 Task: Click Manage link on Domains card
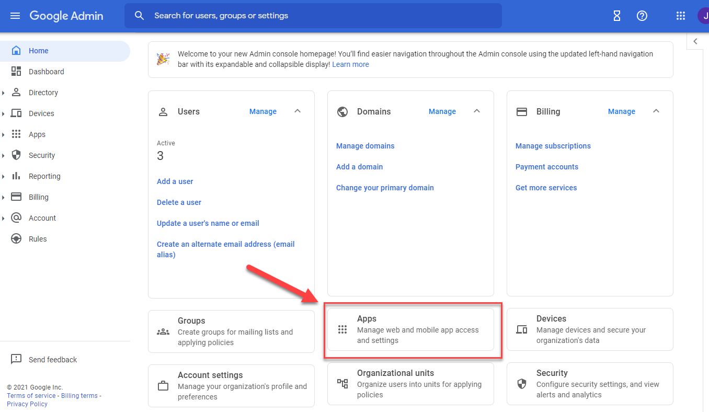442,111
